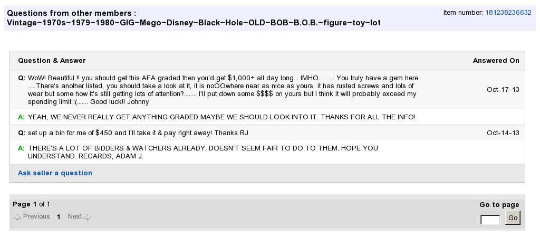540x236 pixels.
Task: Click the left arrow icon beside Previous
Action: click(x=17, y=217)
